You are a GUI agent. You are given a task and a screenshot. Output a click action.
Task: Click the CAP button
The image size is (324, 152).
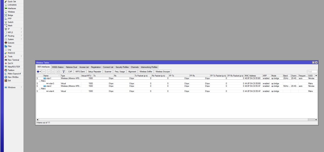click(x=70, y=72)
